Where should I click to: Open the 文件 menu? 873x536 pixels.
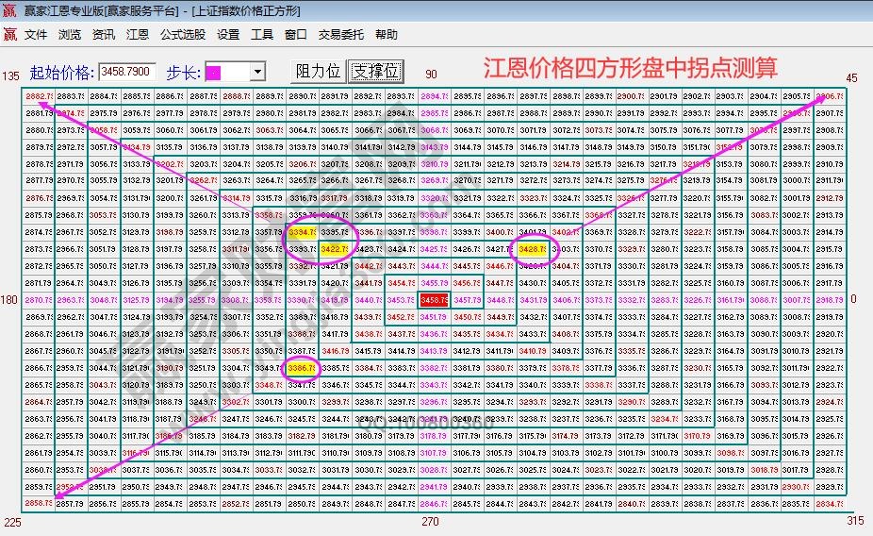click(36, 35)
